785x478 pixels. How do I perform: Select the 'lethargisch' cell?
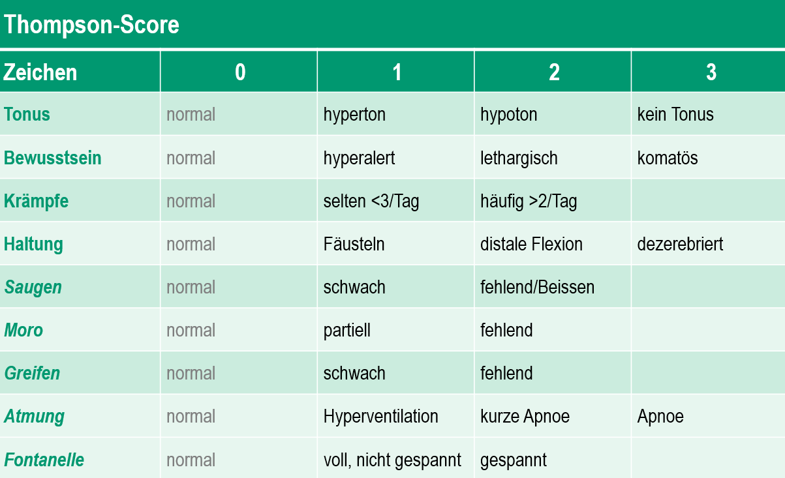(x=519, y=158)
